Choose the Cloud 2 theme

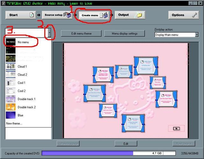coord(28,75)
